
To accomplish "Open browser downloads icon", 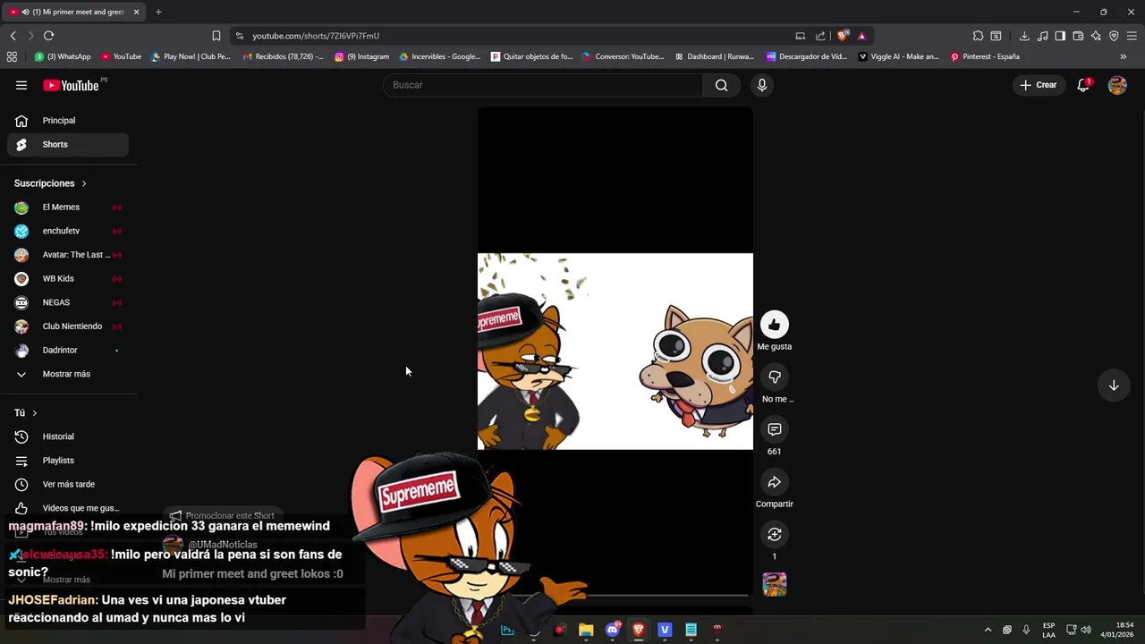I will coord(1024,36).
